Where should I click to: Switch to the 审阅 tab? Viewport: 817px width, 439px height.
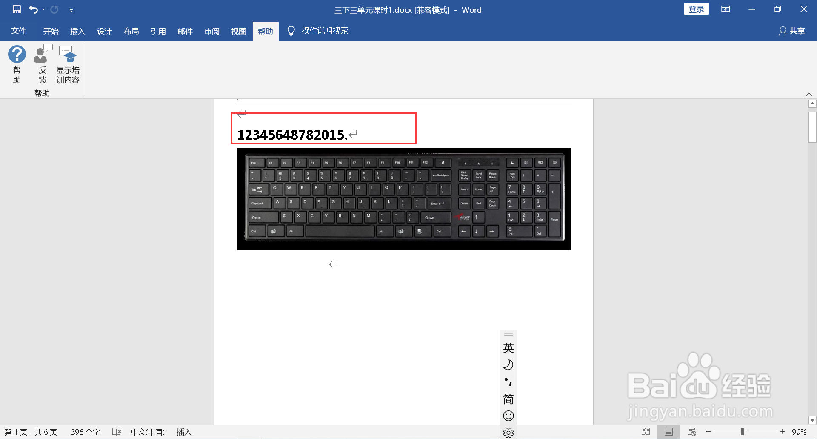click(212, 31)
